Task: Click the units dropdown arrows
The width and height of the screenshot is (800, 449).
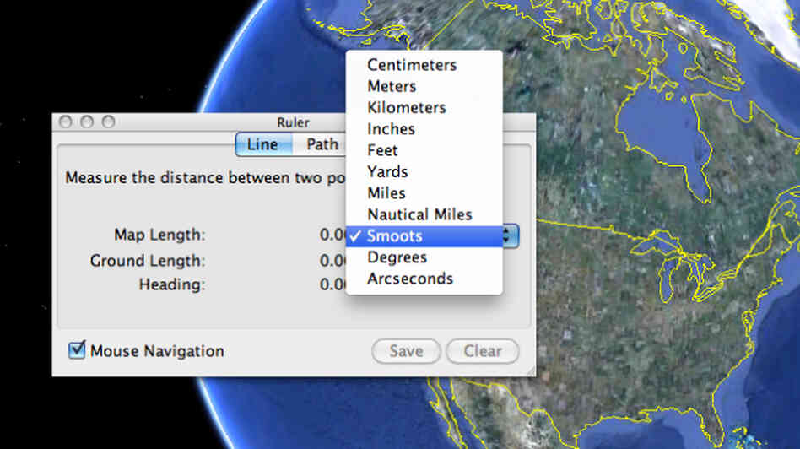Action: tap(511, 235)
